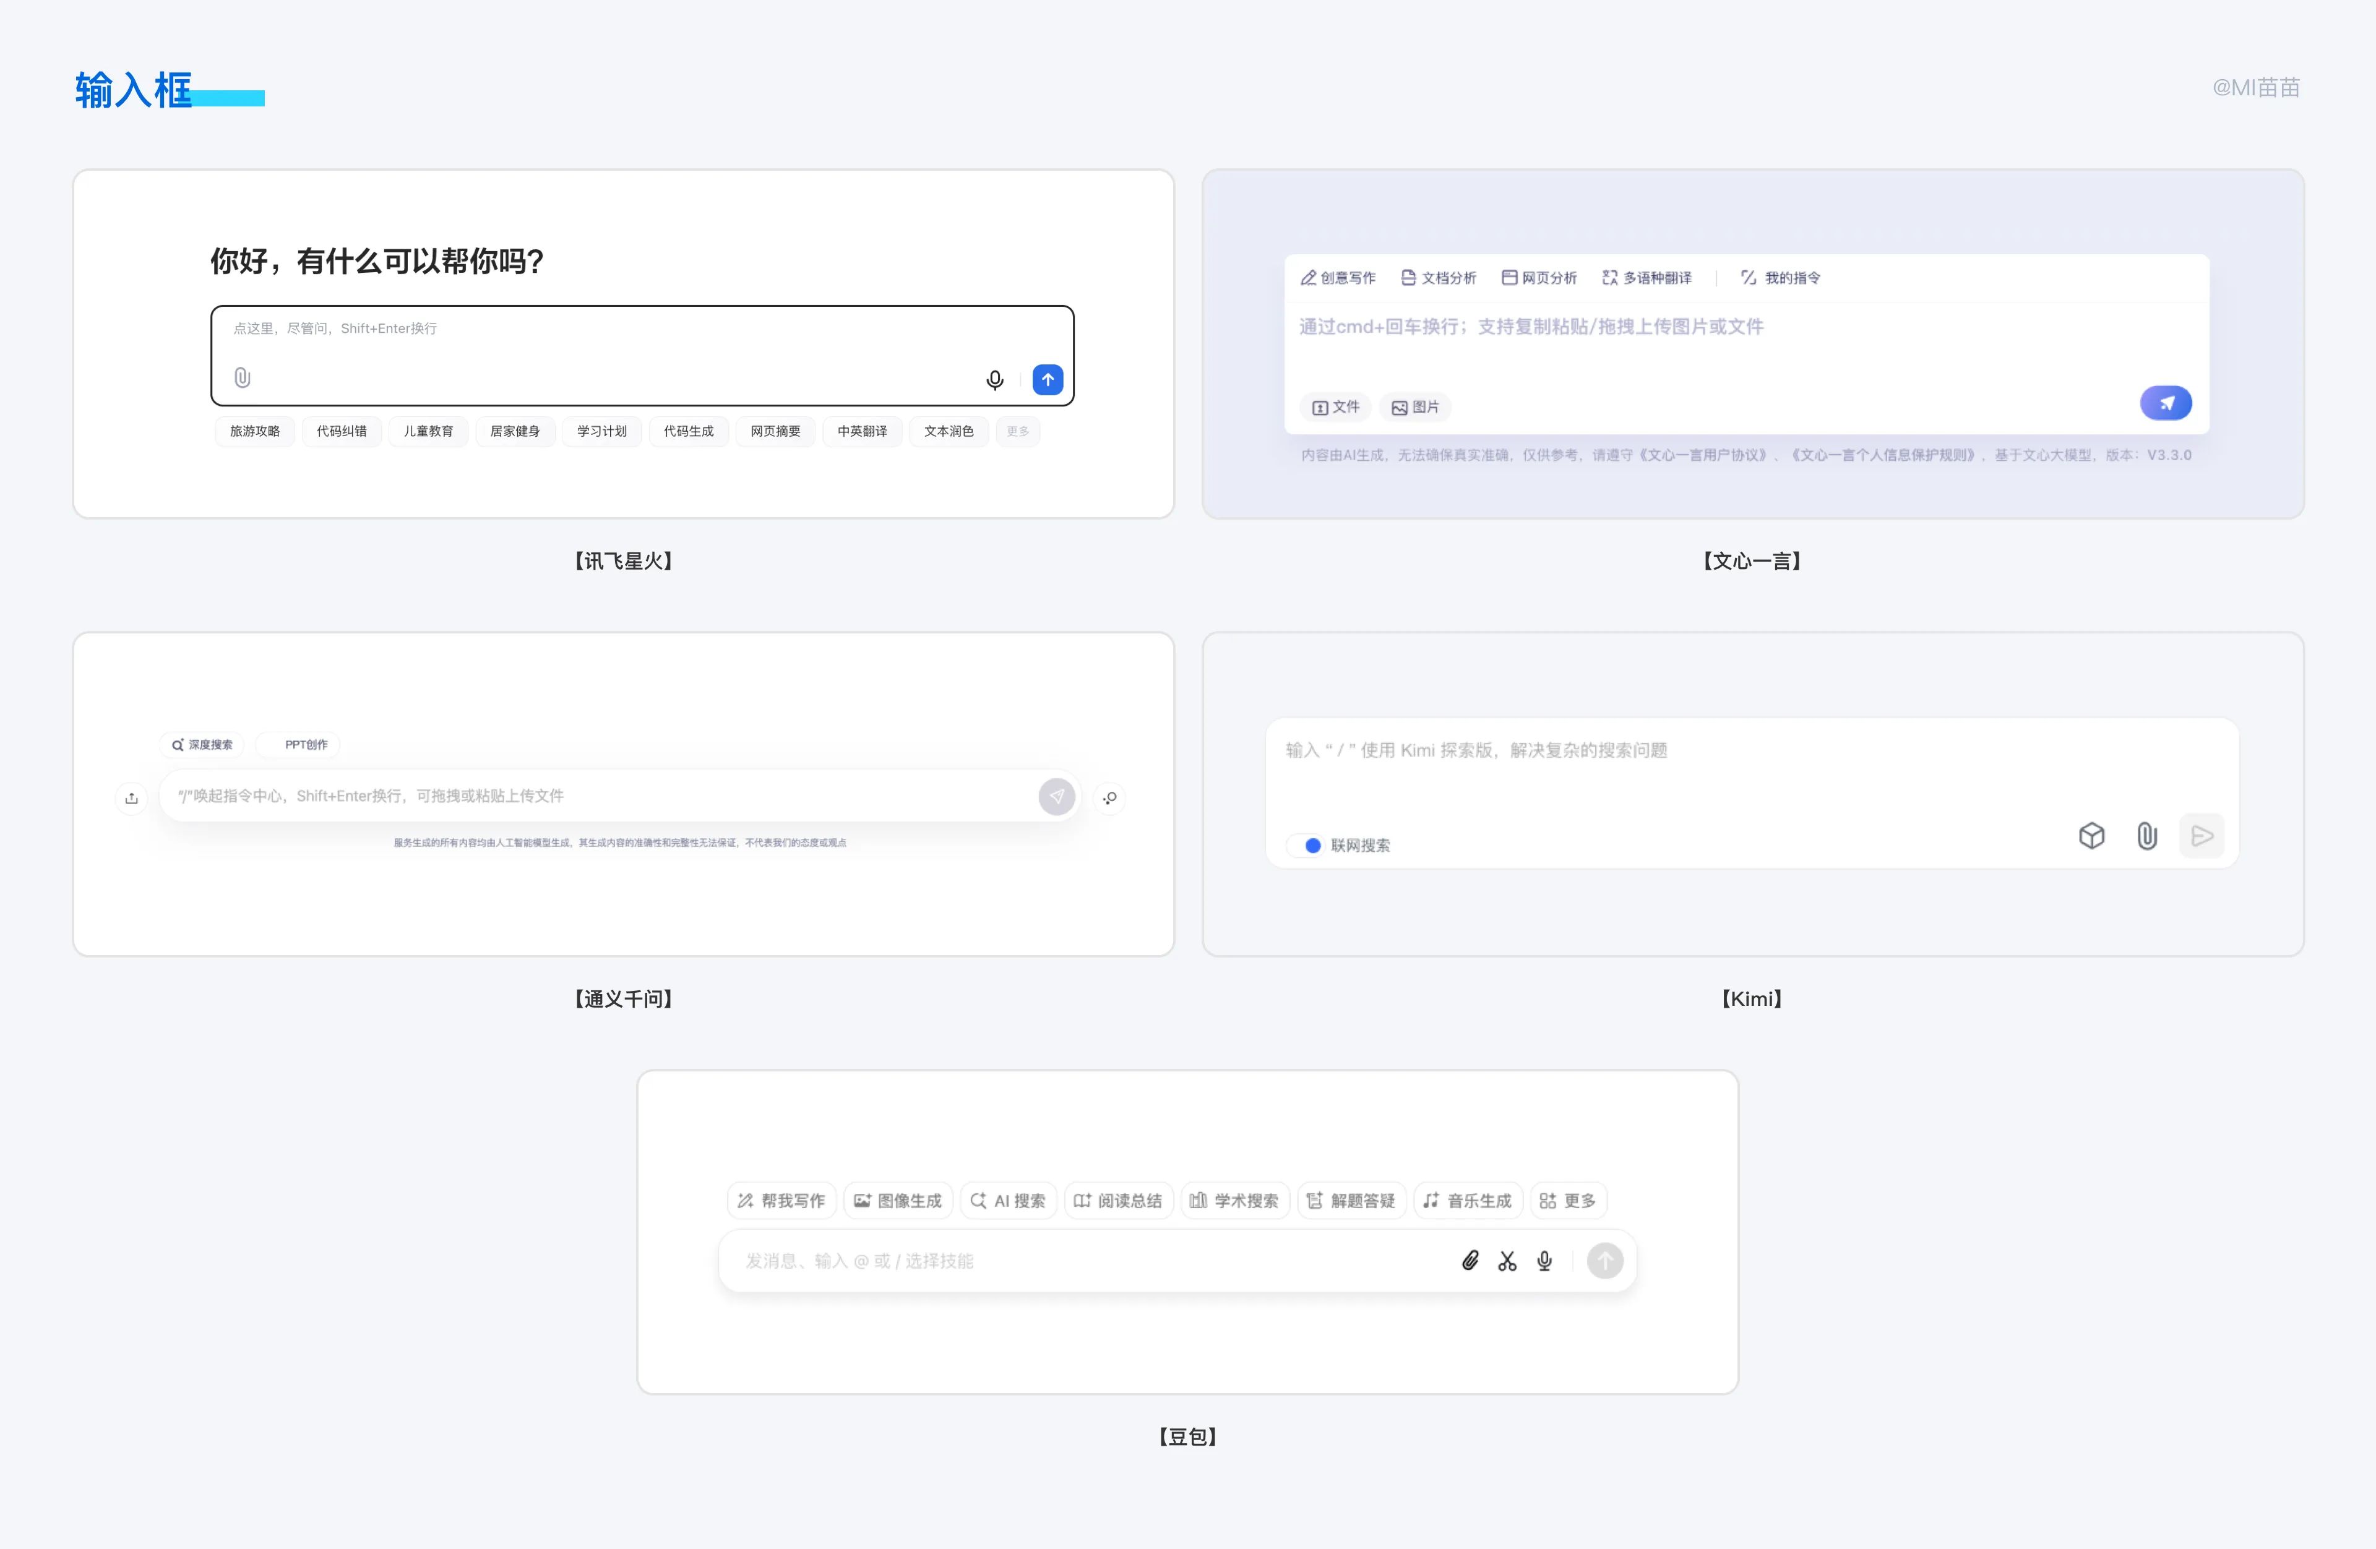Open the 网页分析 tab in 文心一言
This screenshot has height=1549, width=2376.
click(1539, 278)
